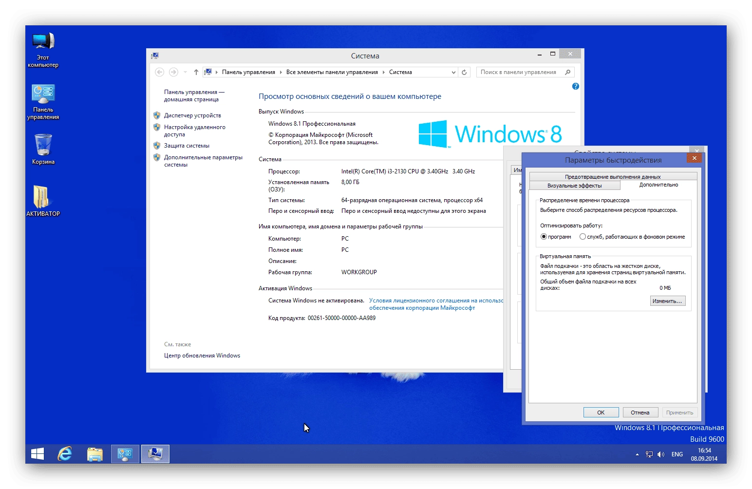Click the product code 00261-50000-00000-AA989
The image size is (752, 489).
click(341, 318)
